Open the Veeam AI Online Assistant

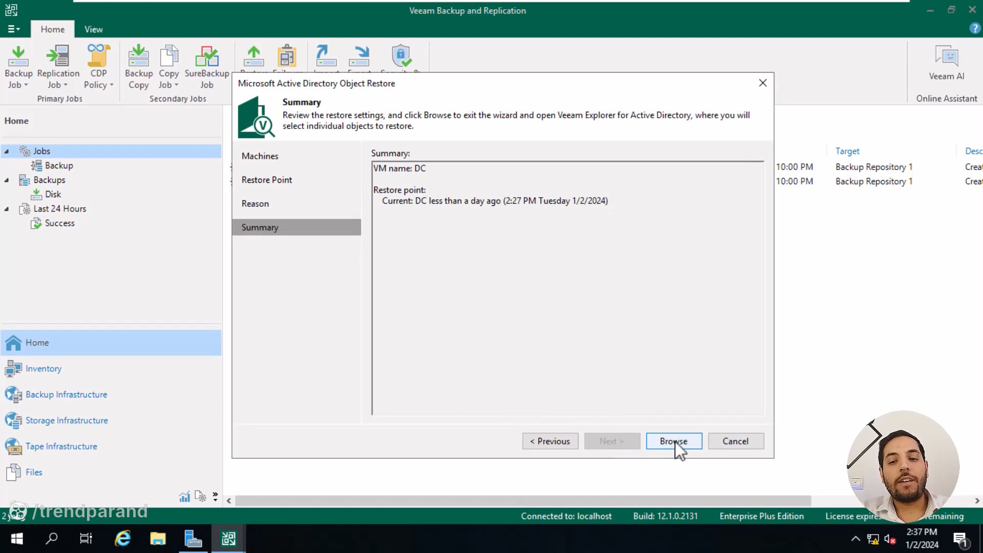click(x=946, y=63)
